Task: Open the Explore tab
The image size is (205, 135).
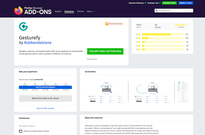Action: click(58, 11)
